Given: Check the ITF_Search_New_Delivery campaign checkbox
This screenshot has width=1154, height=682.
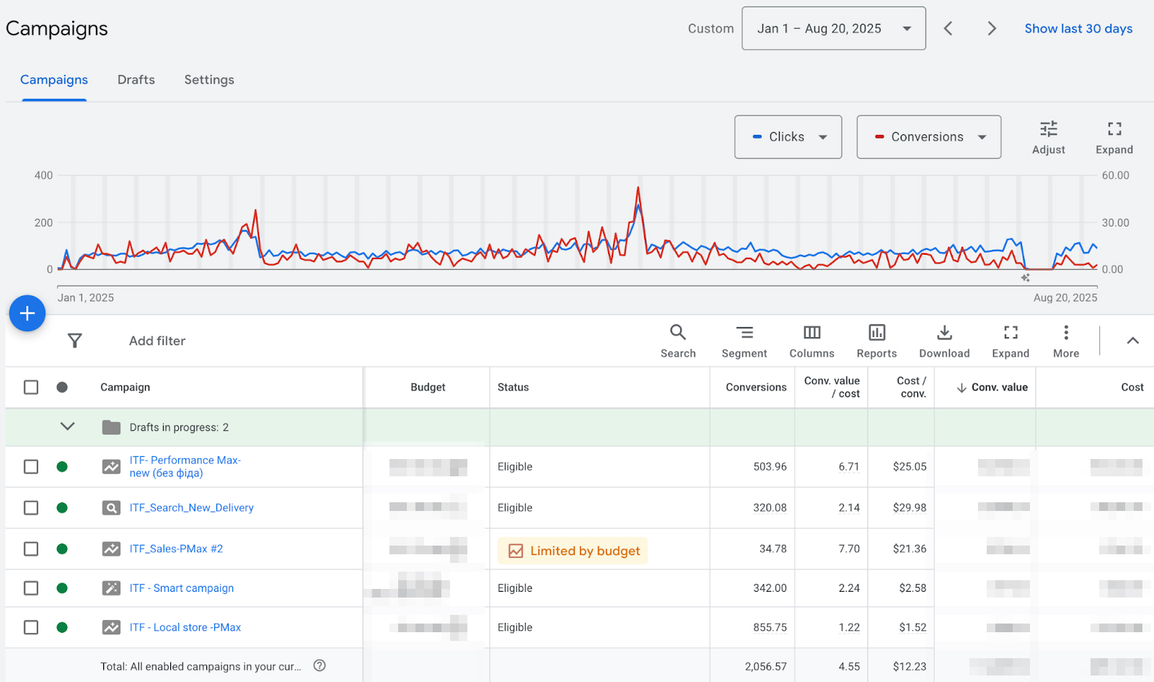Looking at the screenshot, I should coord(31,508).
